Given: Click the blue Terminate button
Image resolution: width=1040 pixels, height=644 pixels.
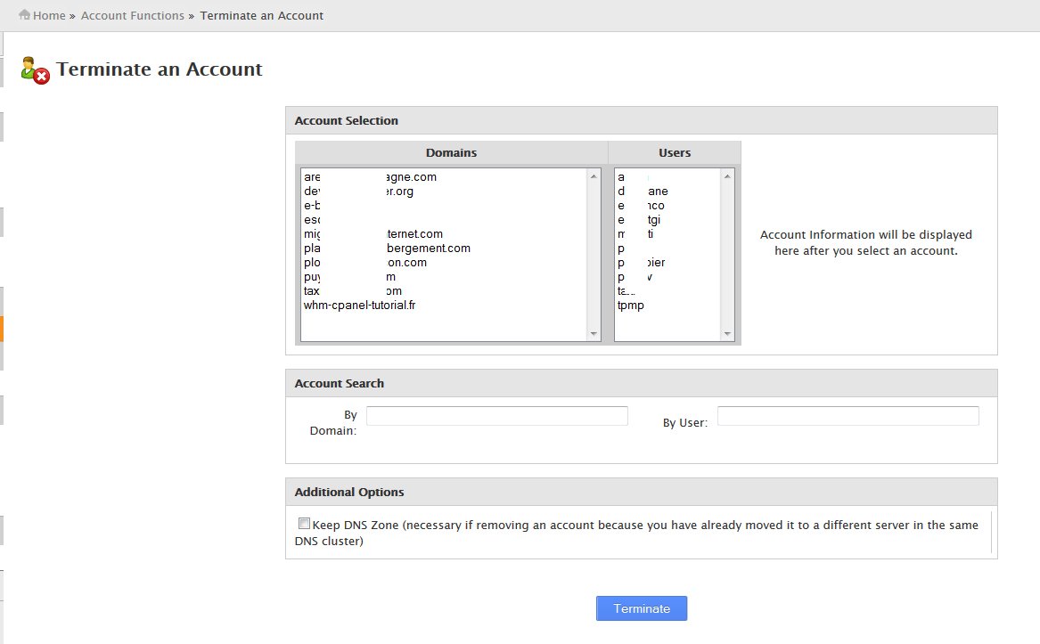Looking at the screenshot, I should (x=642, y=608).
